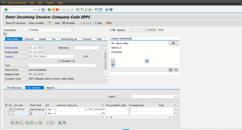The width and height of the screenshot is (242, 130).
Task: Open the Help menu in menu bar
Action: point(60,3)
